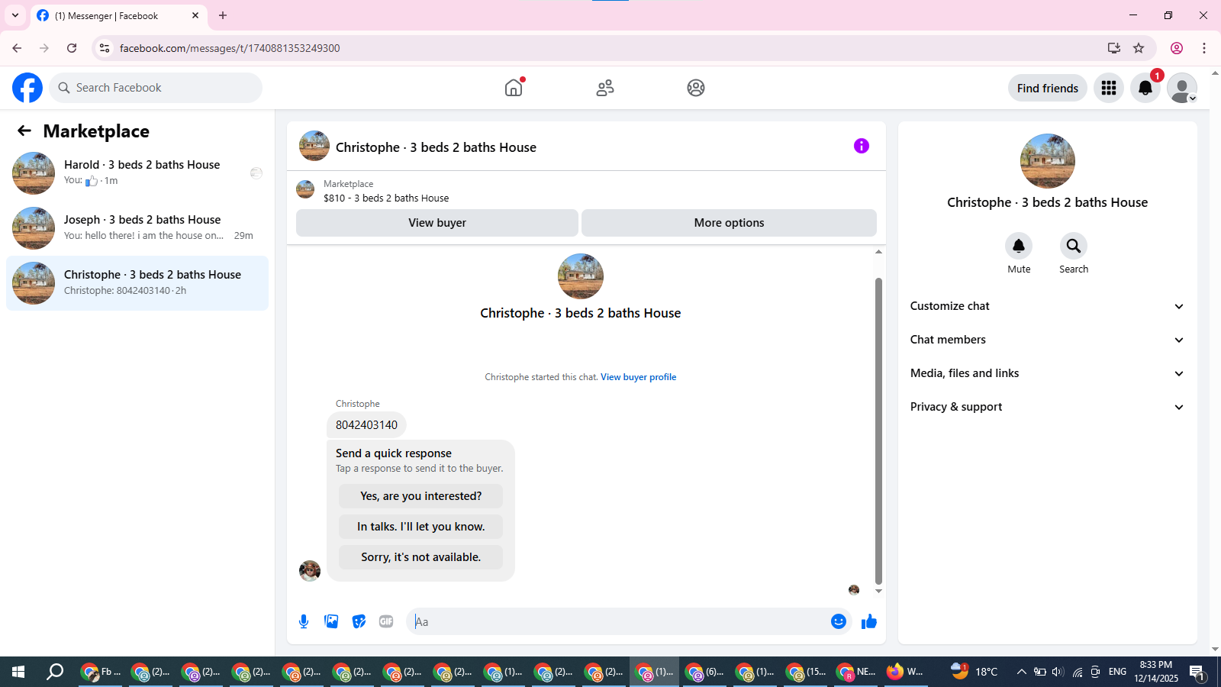Attach a file with the photo icon
Viewport: 1221px width, 687px height.
[331, 621]
